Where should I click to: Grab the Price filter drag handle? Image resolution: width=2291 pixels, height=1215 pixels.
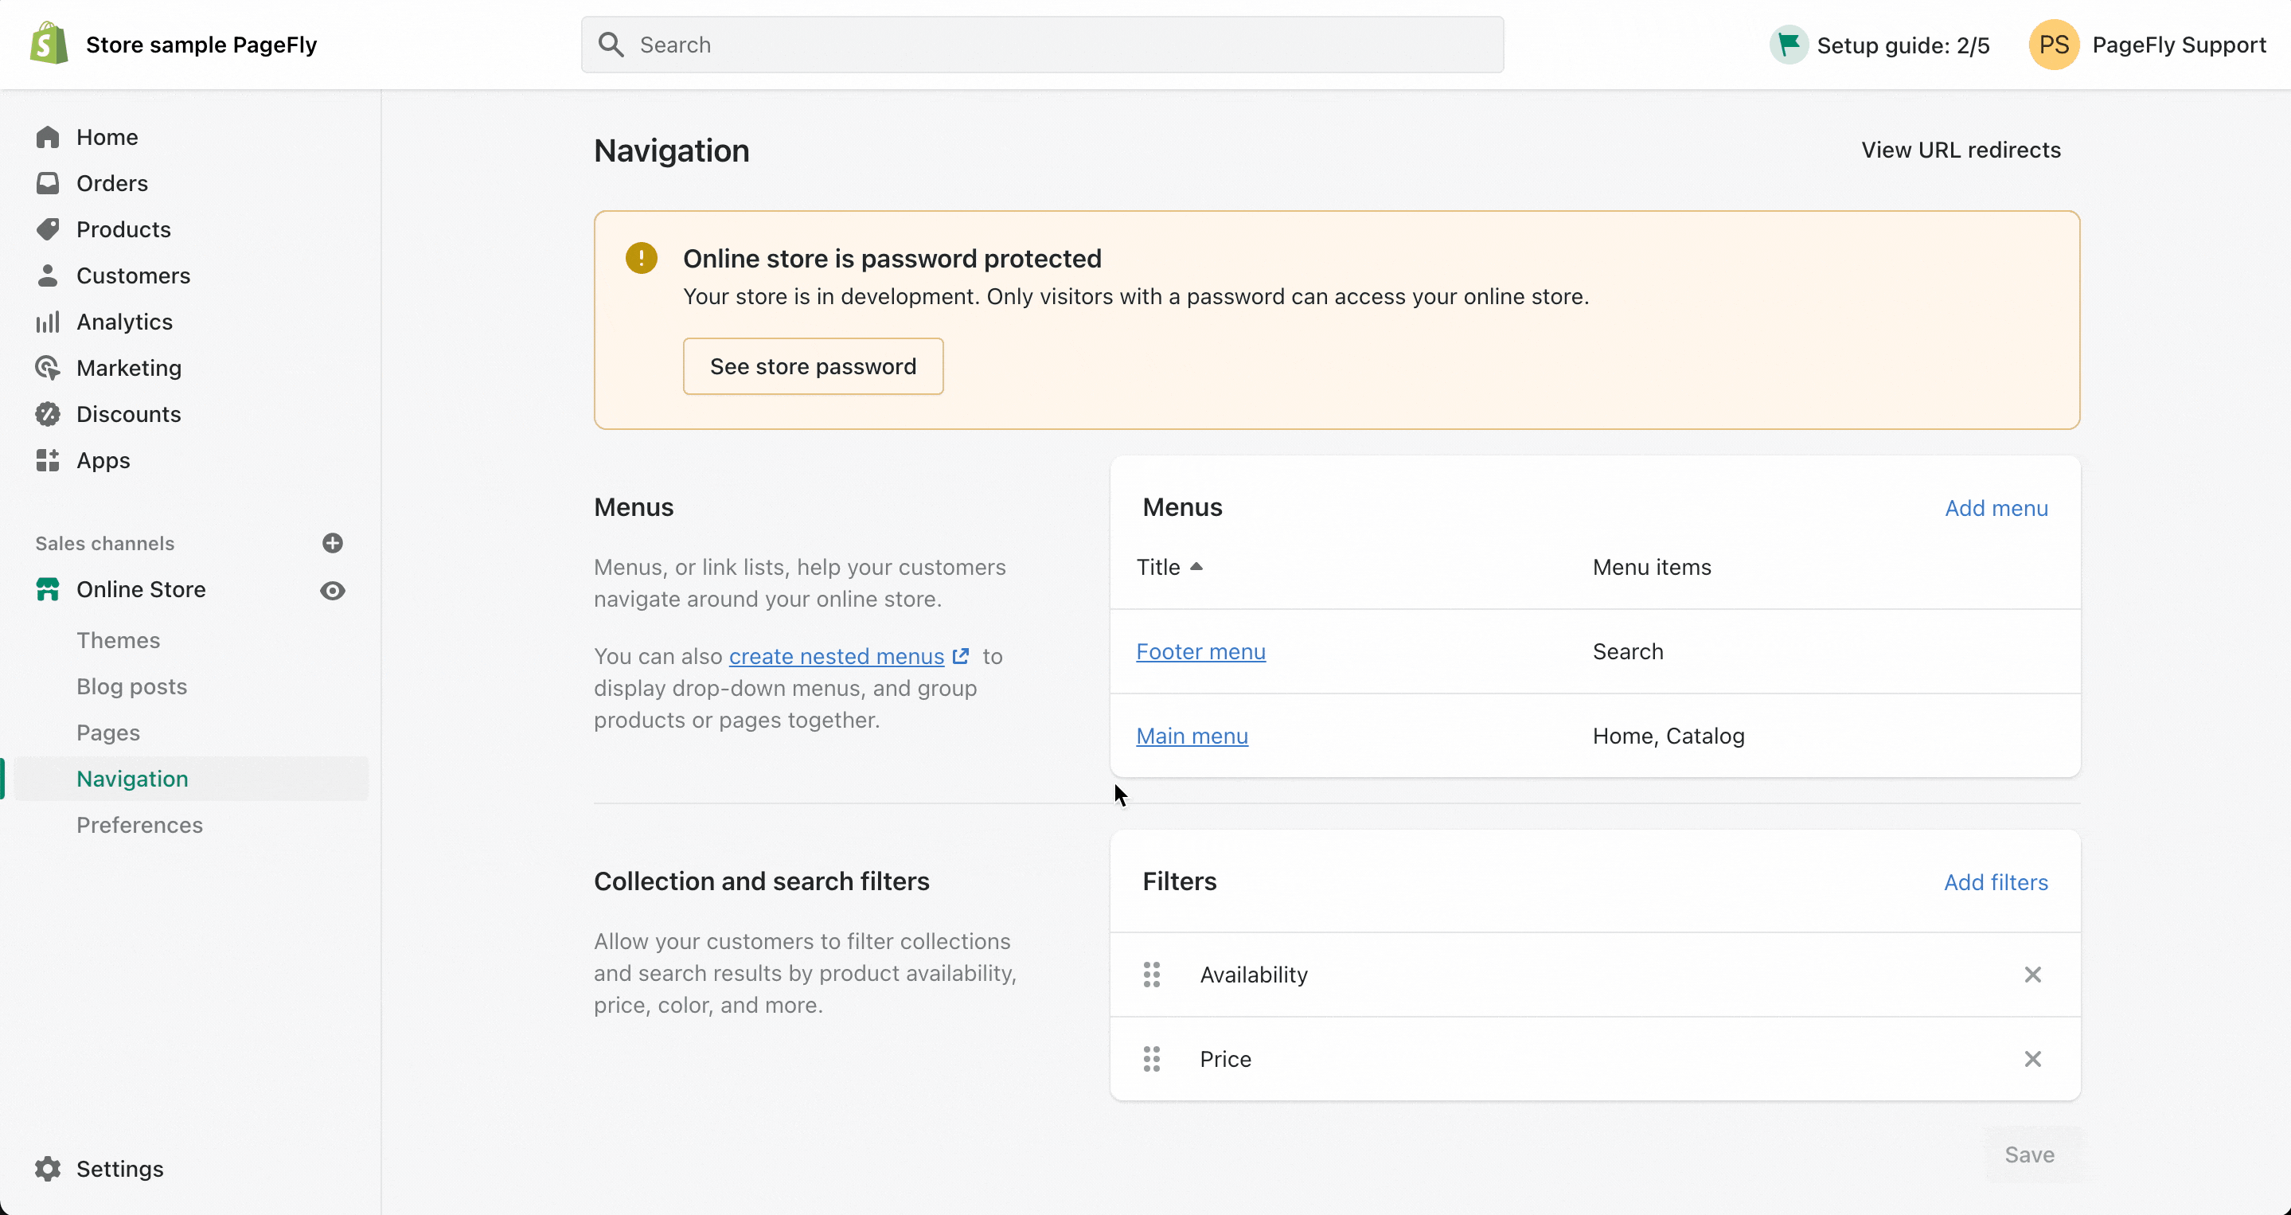click(x=1152, y=1060)
